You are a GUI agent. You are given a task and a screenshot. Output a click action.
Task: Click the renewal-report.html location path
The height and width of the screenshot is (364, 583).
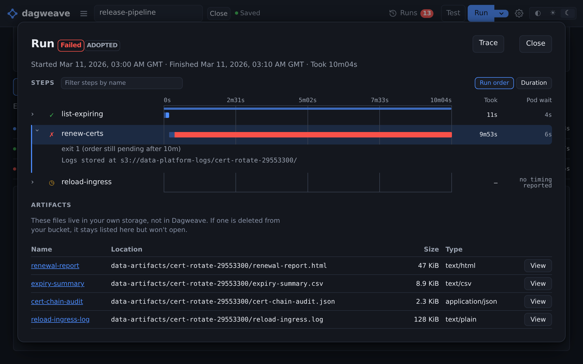(219, 266)
